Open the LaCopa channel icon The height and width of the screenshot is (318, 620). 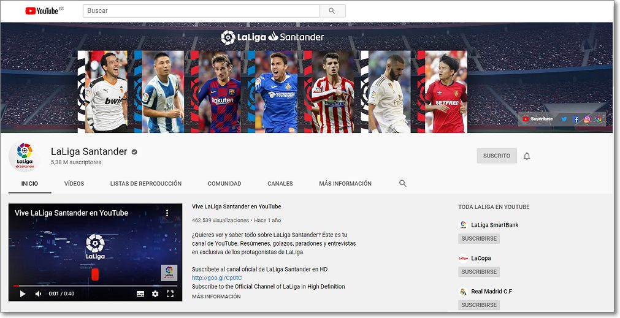point(463,259)
